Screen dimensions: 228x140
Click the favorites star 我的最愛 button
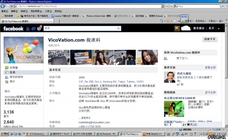(x=7, y=16)
